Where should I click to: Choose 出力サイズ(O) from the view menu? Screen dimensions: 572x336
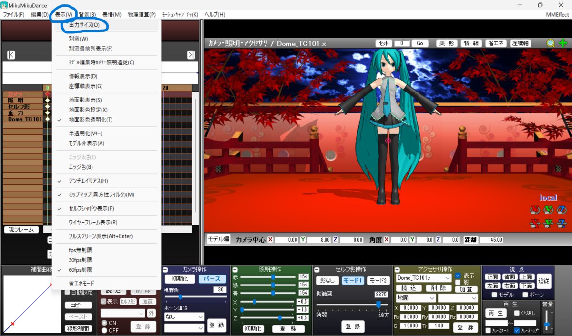pos(107,25)
